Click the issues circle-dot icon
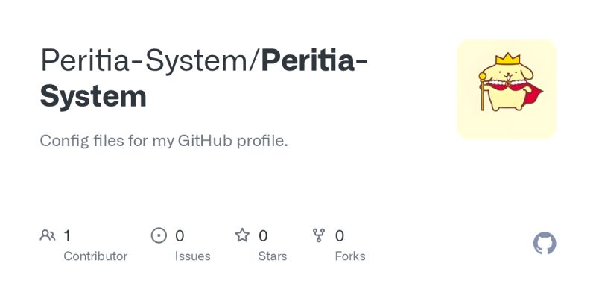This screenshot has width=596, height=298. pos(159,235)
